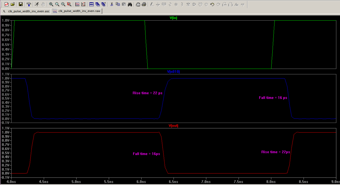340x185 pixels.
Task: Click the 5.5ns time axis label
Action: 109,182
